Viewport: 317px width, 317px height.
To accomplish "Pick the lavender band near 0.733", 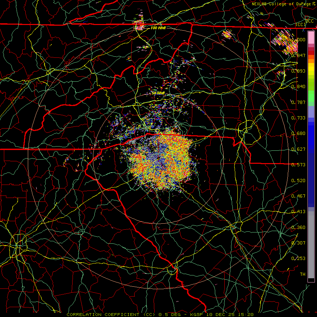I will point(311,112).
